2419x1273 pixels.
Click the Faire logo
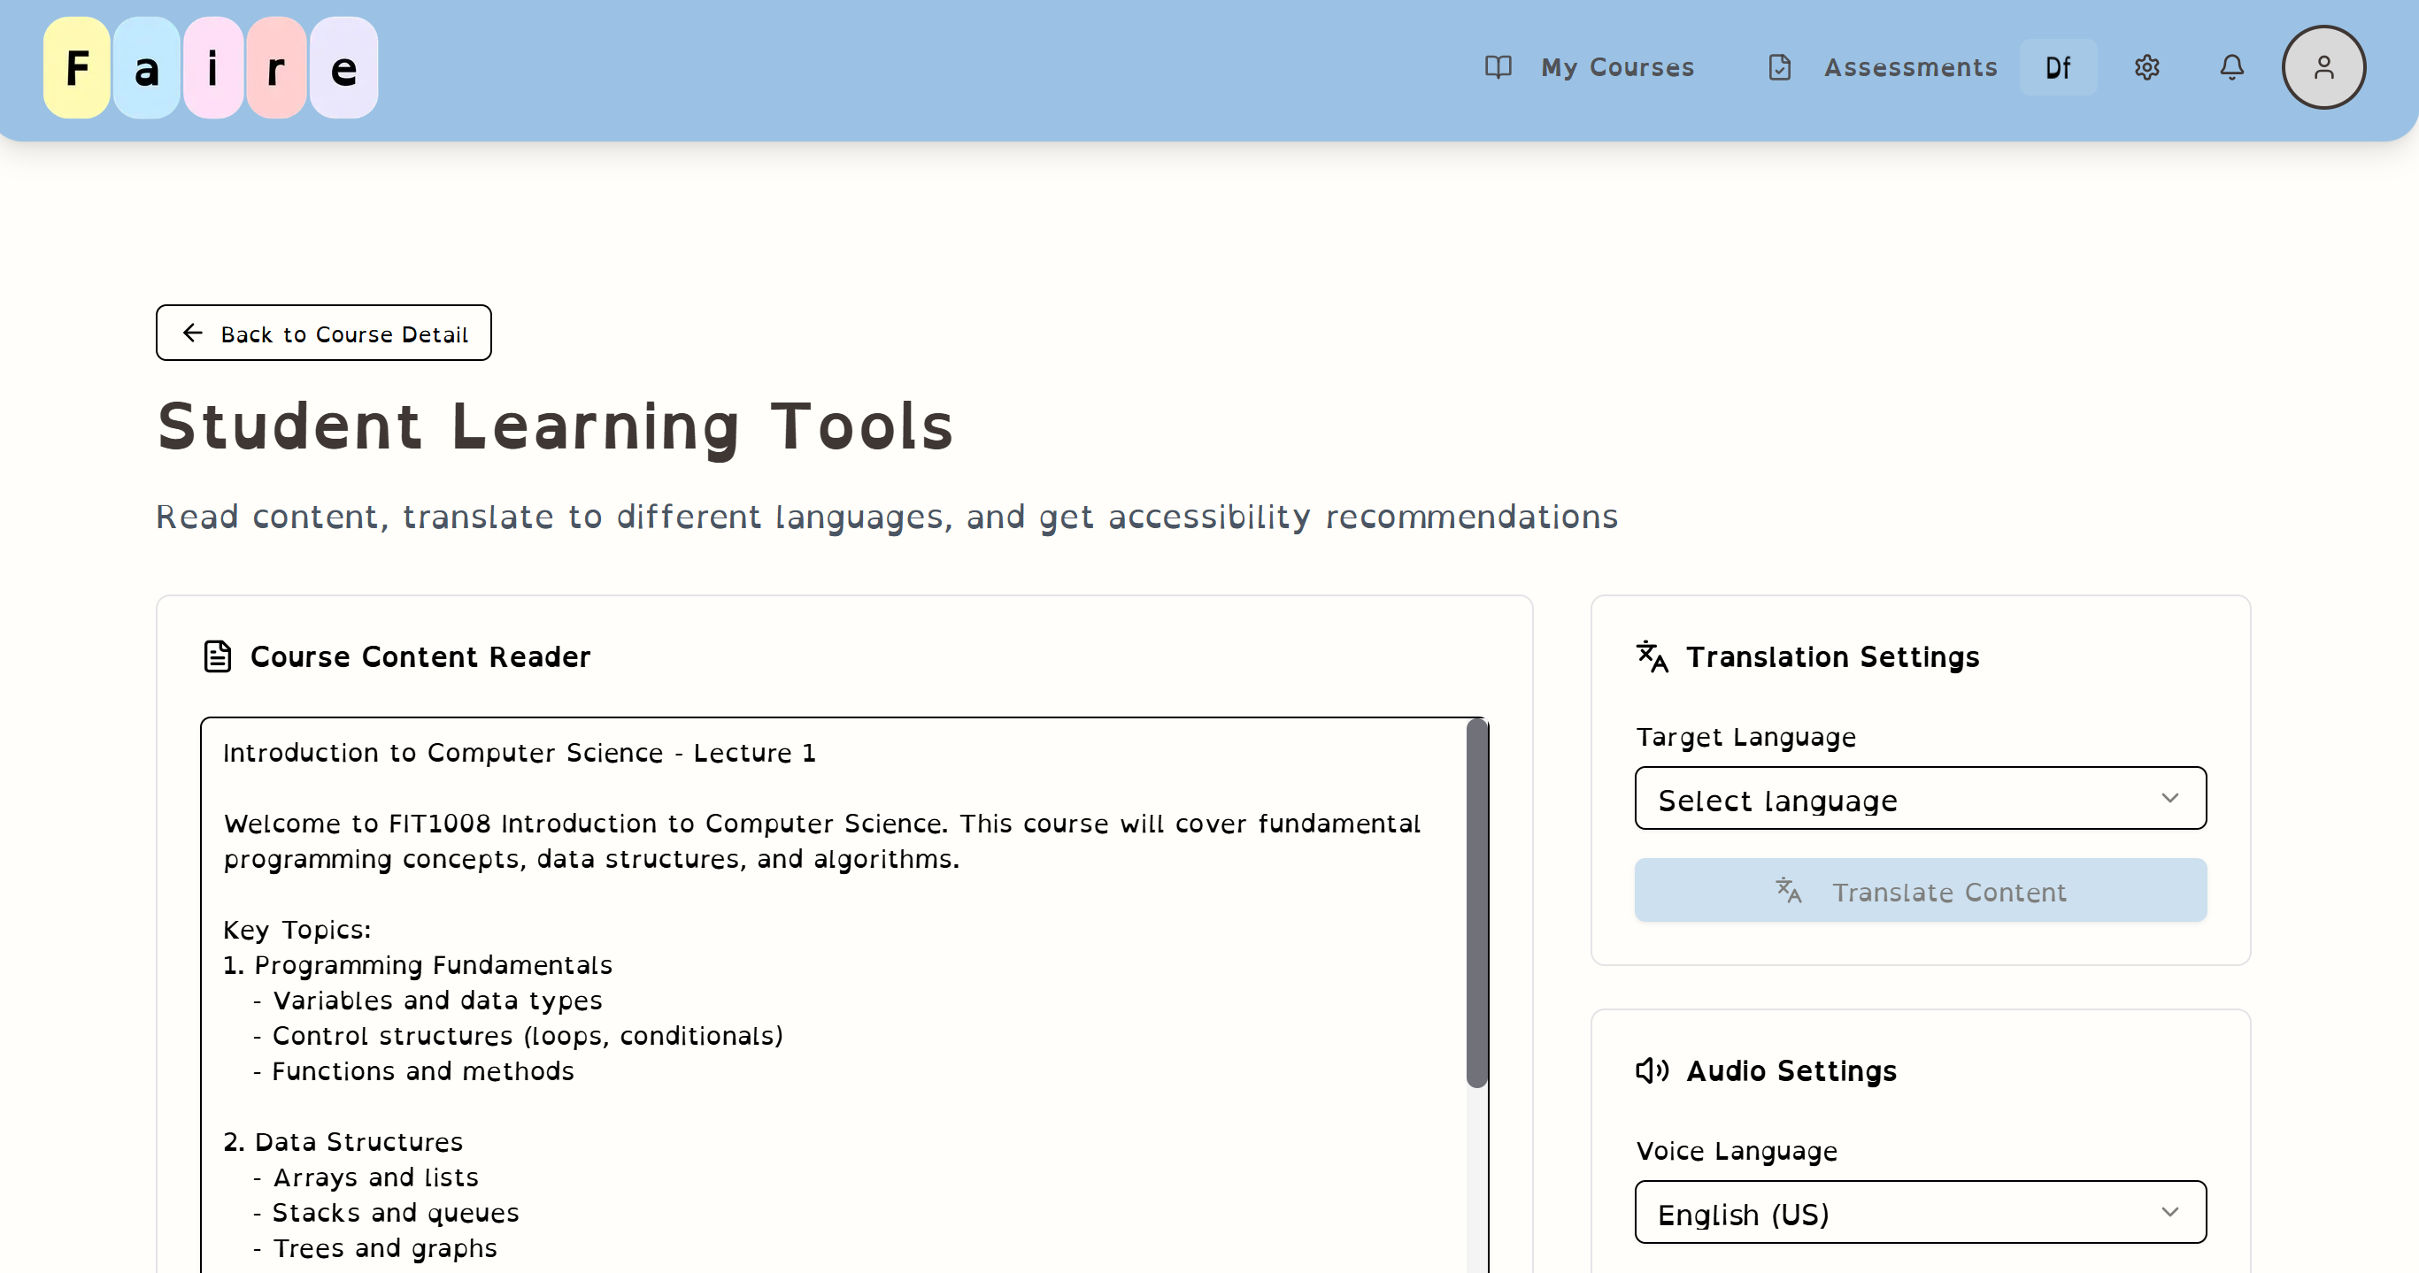(211, 67)
